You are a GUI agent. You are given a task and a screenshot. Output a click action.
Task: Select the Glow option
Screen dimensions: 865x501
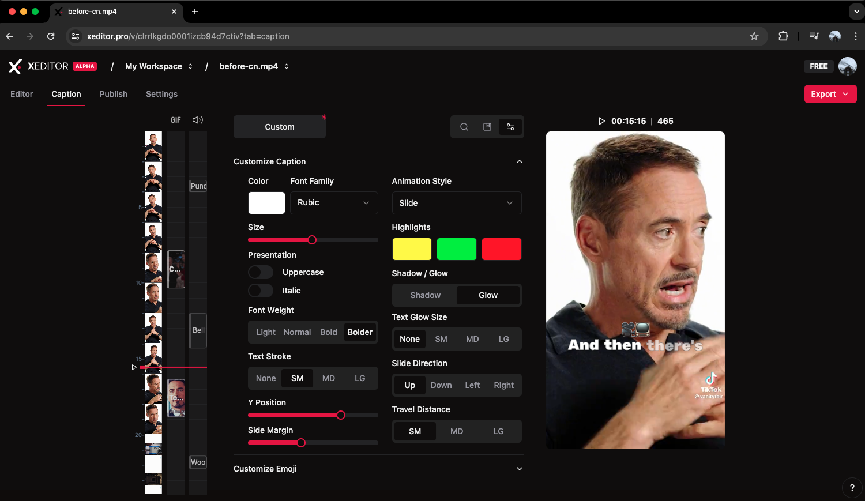tap(488, 295)
